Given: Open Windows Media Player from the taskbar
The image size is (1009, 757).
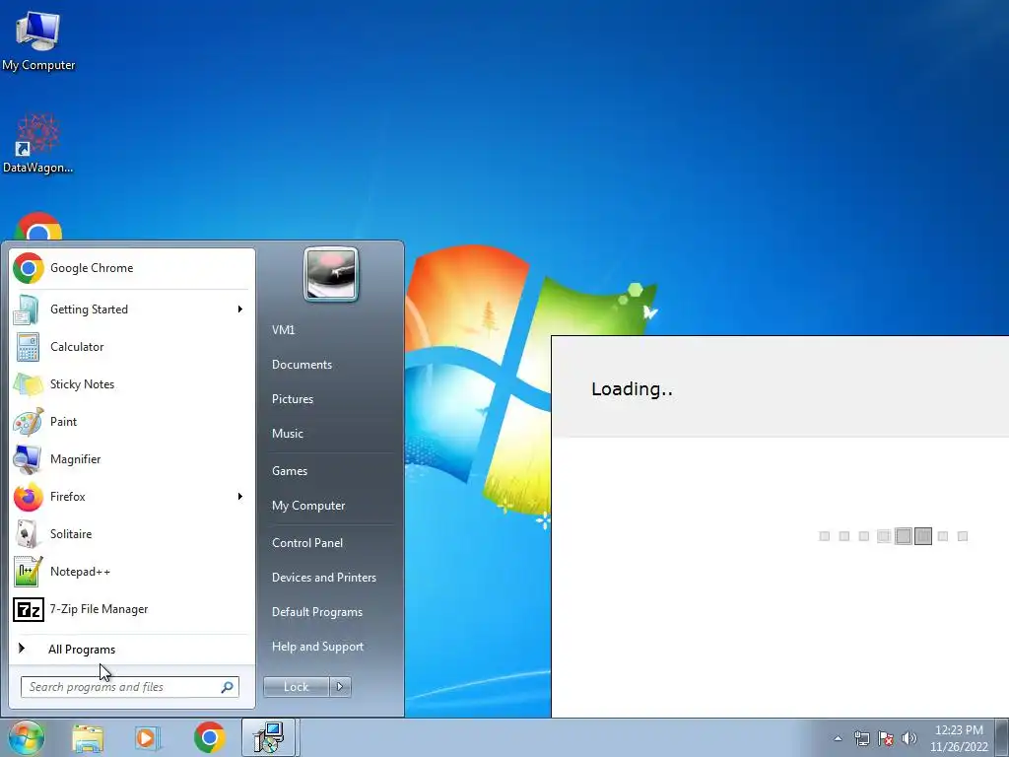Looking at the screenshot, I should pyautogui.click(x=147, y=737).
